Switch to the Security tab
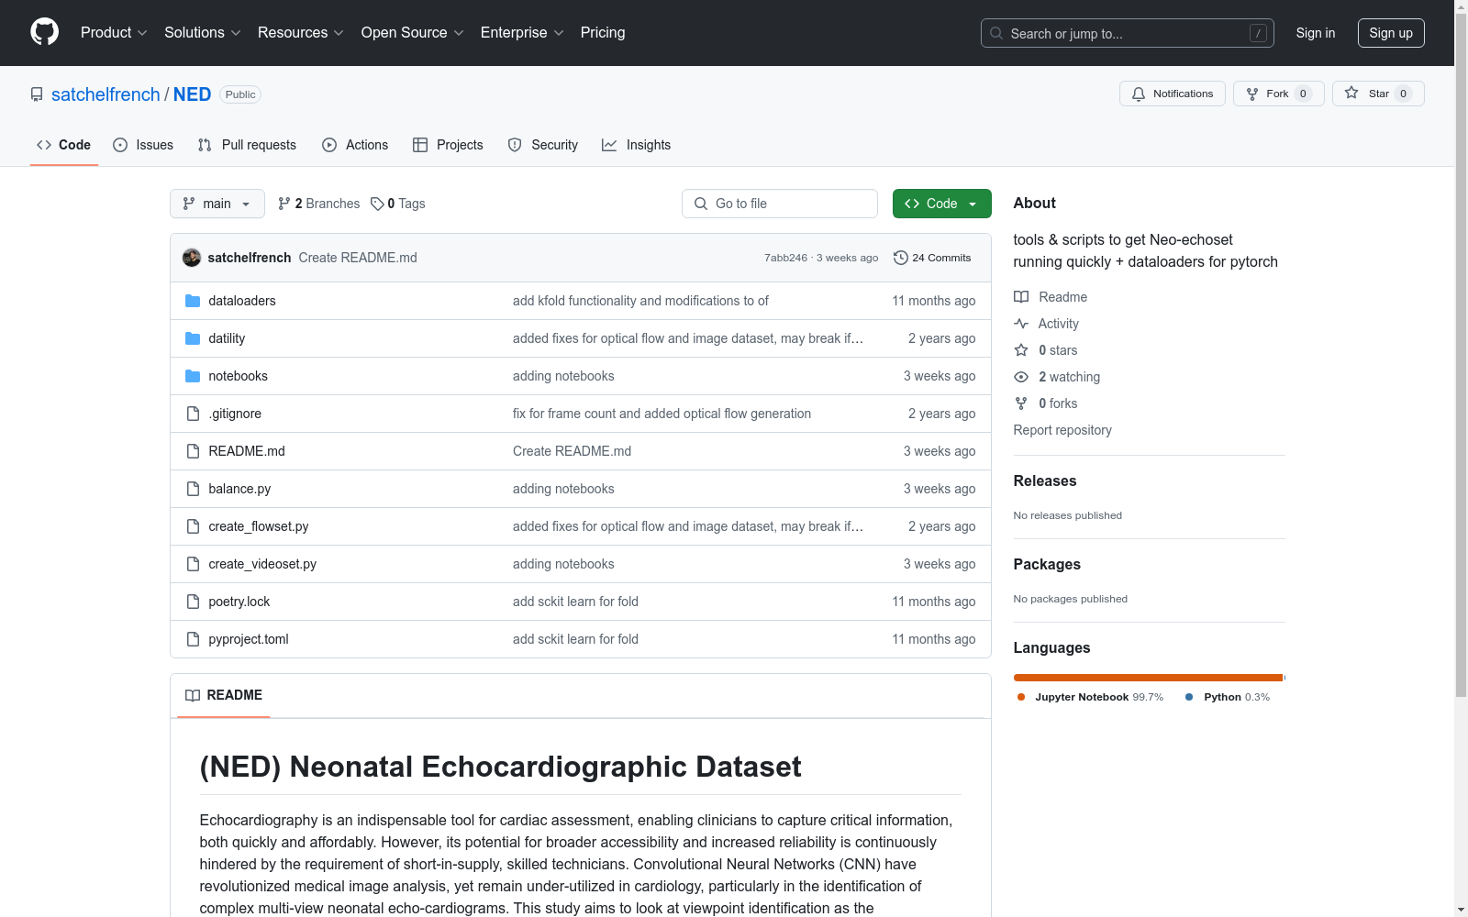Image resolution: width=1468 pixels, height=917 pixels. pos(543,145)
